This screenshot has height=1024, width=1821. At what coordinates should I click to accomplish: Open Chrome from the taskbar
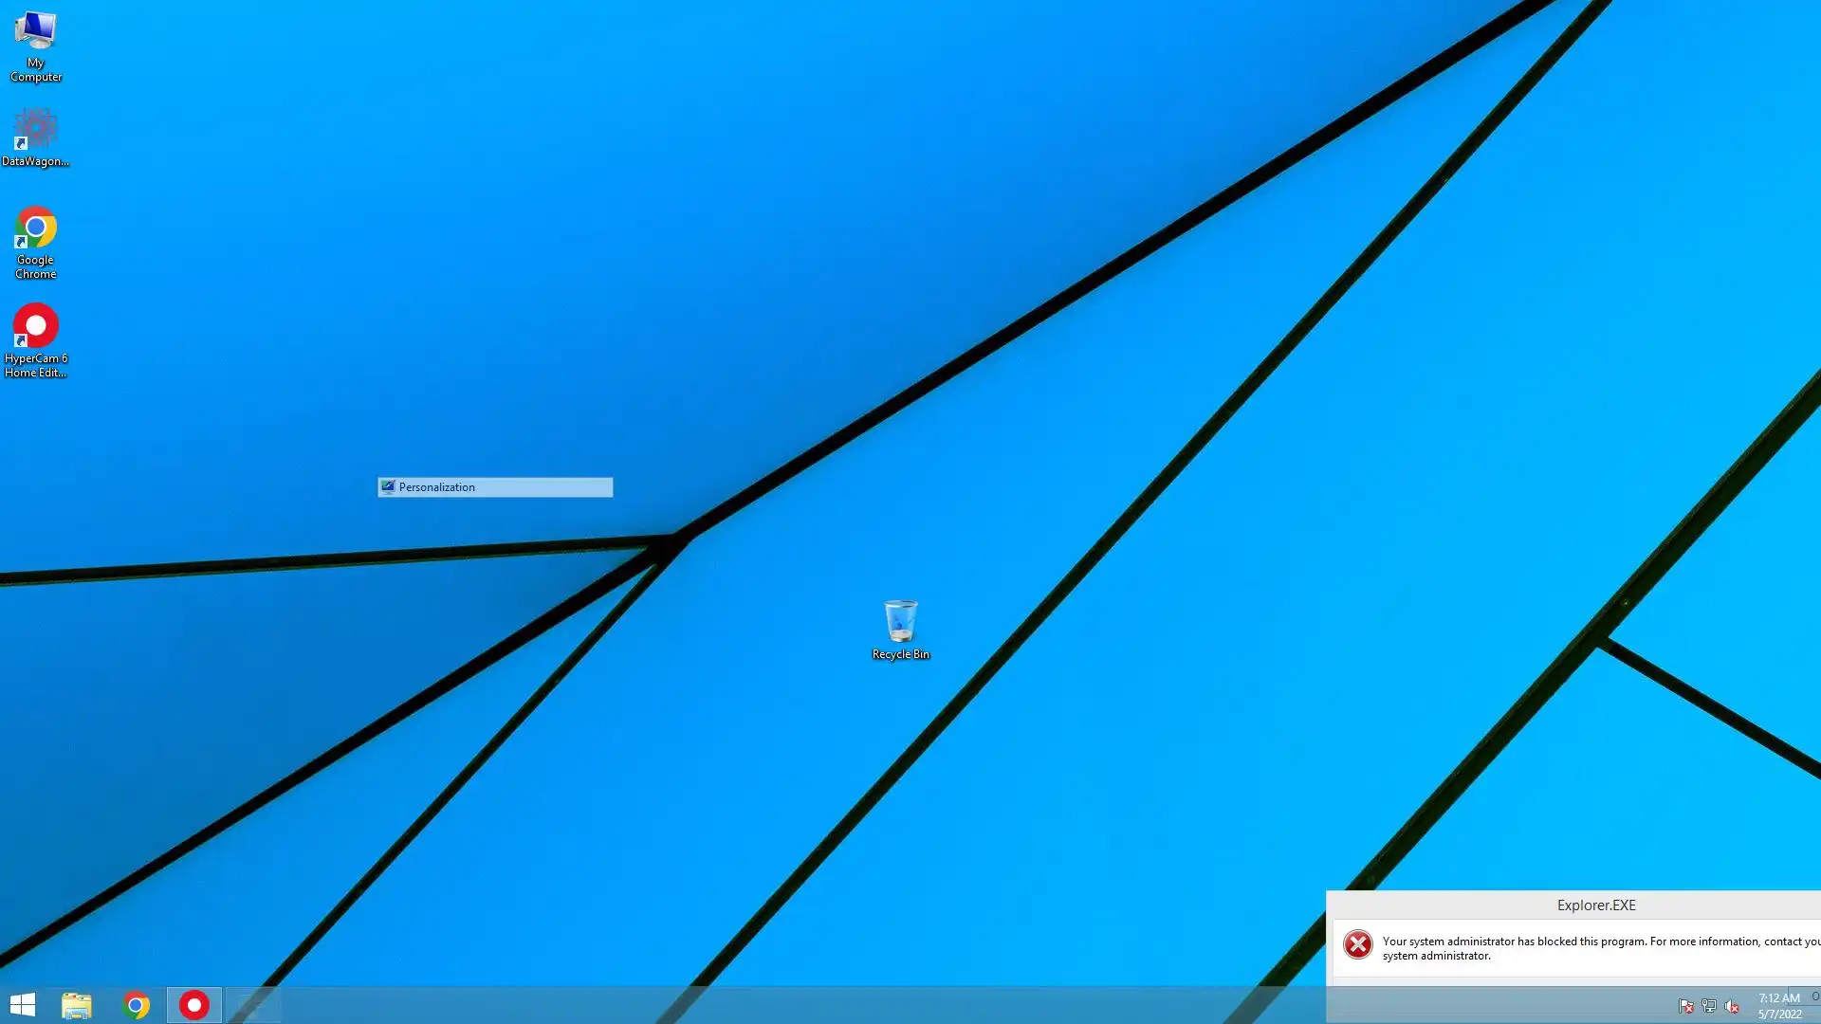coord(136,1005)
